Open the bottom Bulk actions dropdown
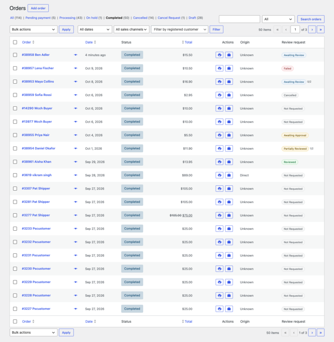334x342 pixels. coord(33,332)
